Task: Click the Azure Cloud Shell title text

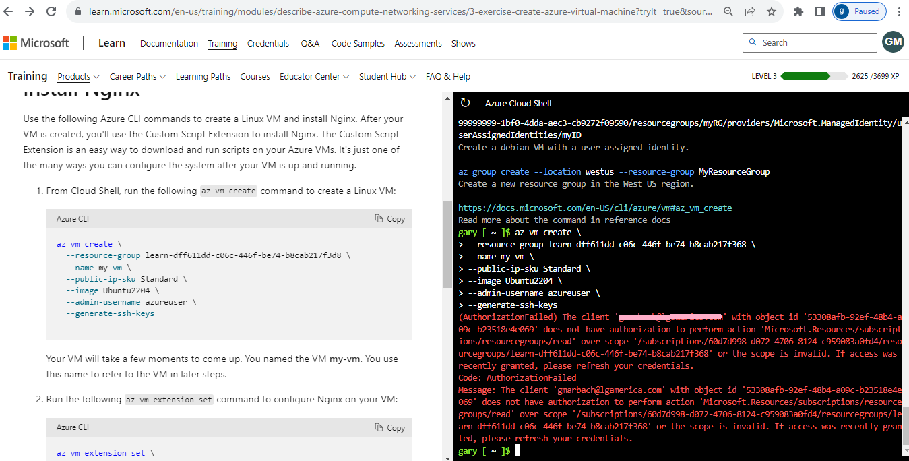Action: pyautogui.click(x=518, y=103)
